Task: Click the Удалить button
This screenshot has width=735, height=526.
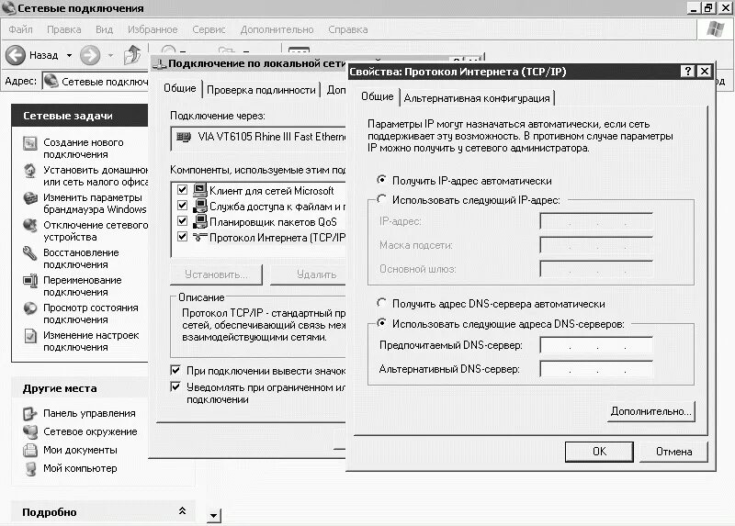Action: click(x=310, y=274)
